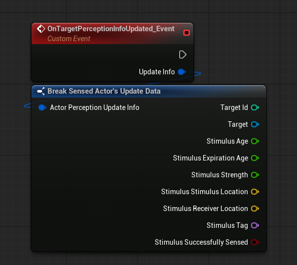
Task: Click the Stimulus Strength float pin
Action: coord(255,175)
